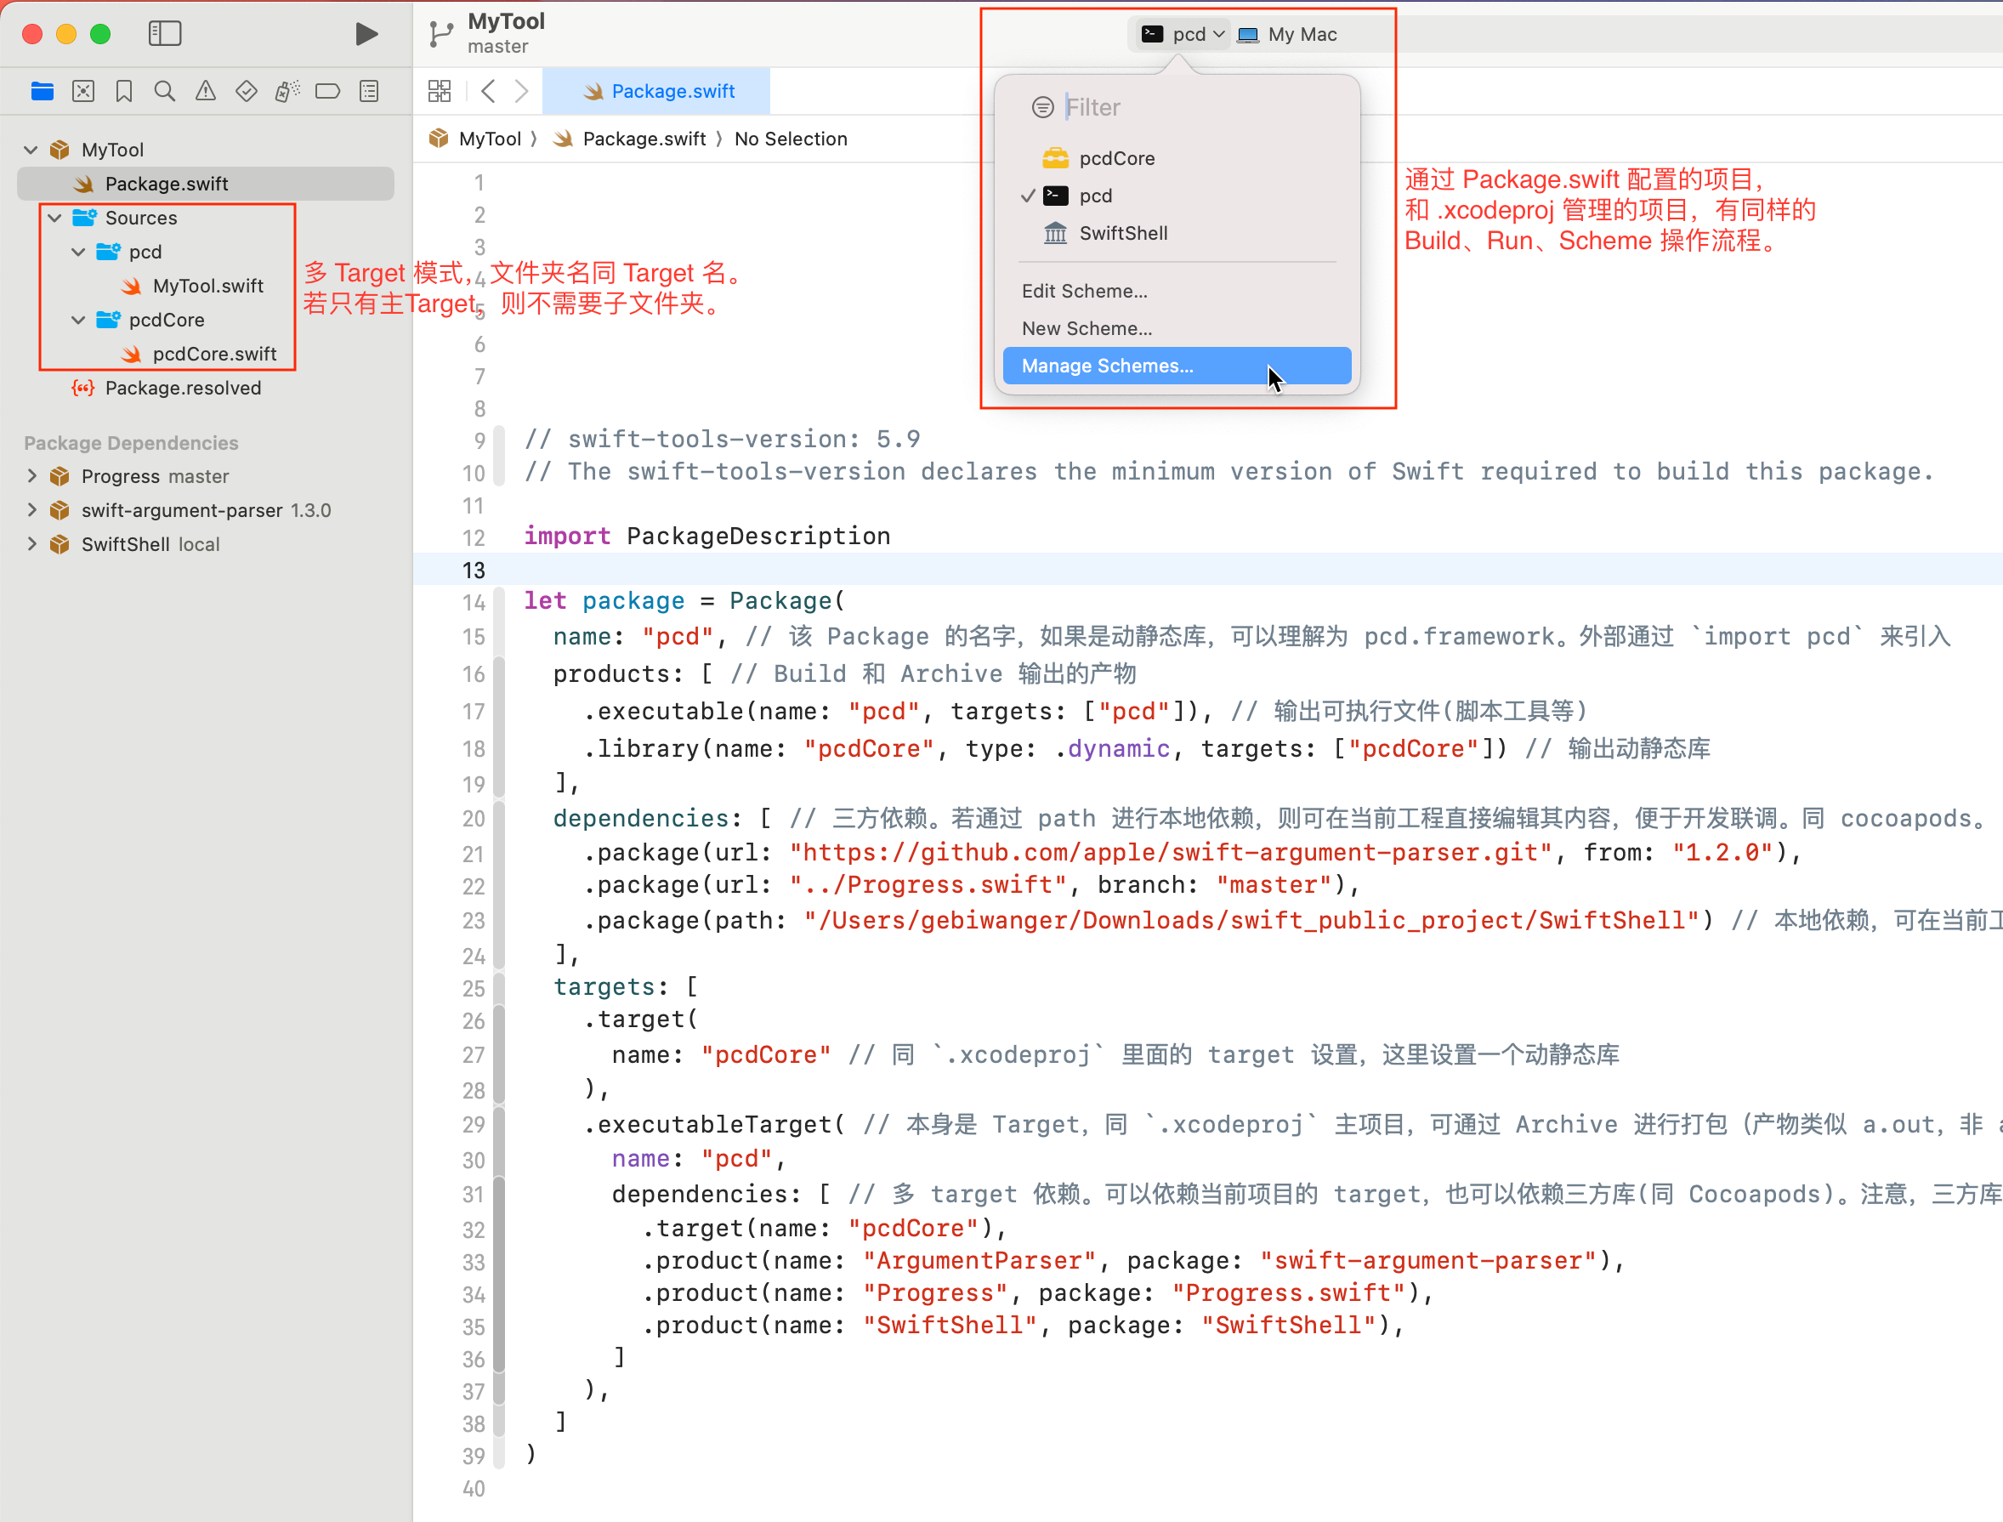Image resolution: width=2003 pixels, height=1522 pixels.
Task: Select Package.resolved file
Action: [x=182, y=389]
